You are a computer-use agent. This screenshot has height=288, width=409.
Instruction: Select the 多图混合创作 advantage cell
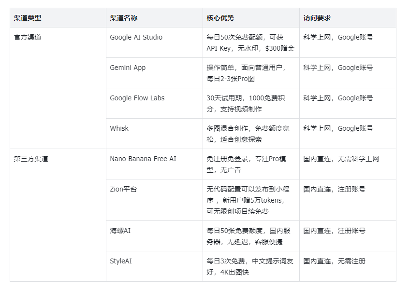click(x=251, y=134)
